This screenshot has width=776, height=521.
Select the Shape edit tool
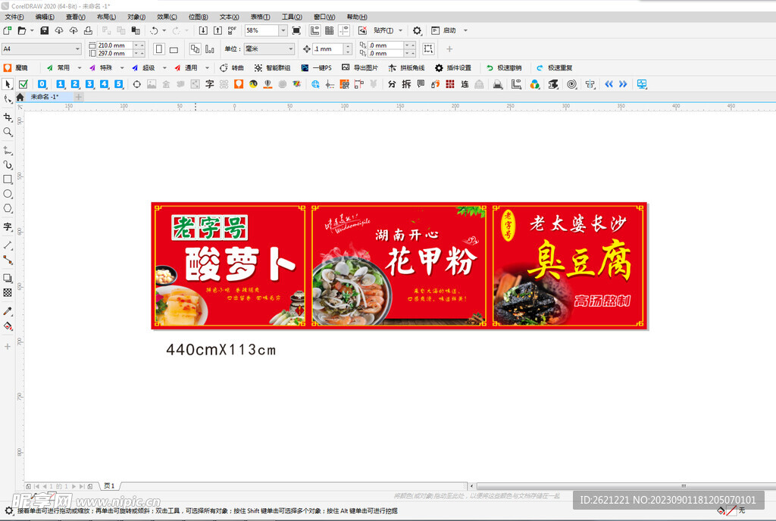[8, 99]
